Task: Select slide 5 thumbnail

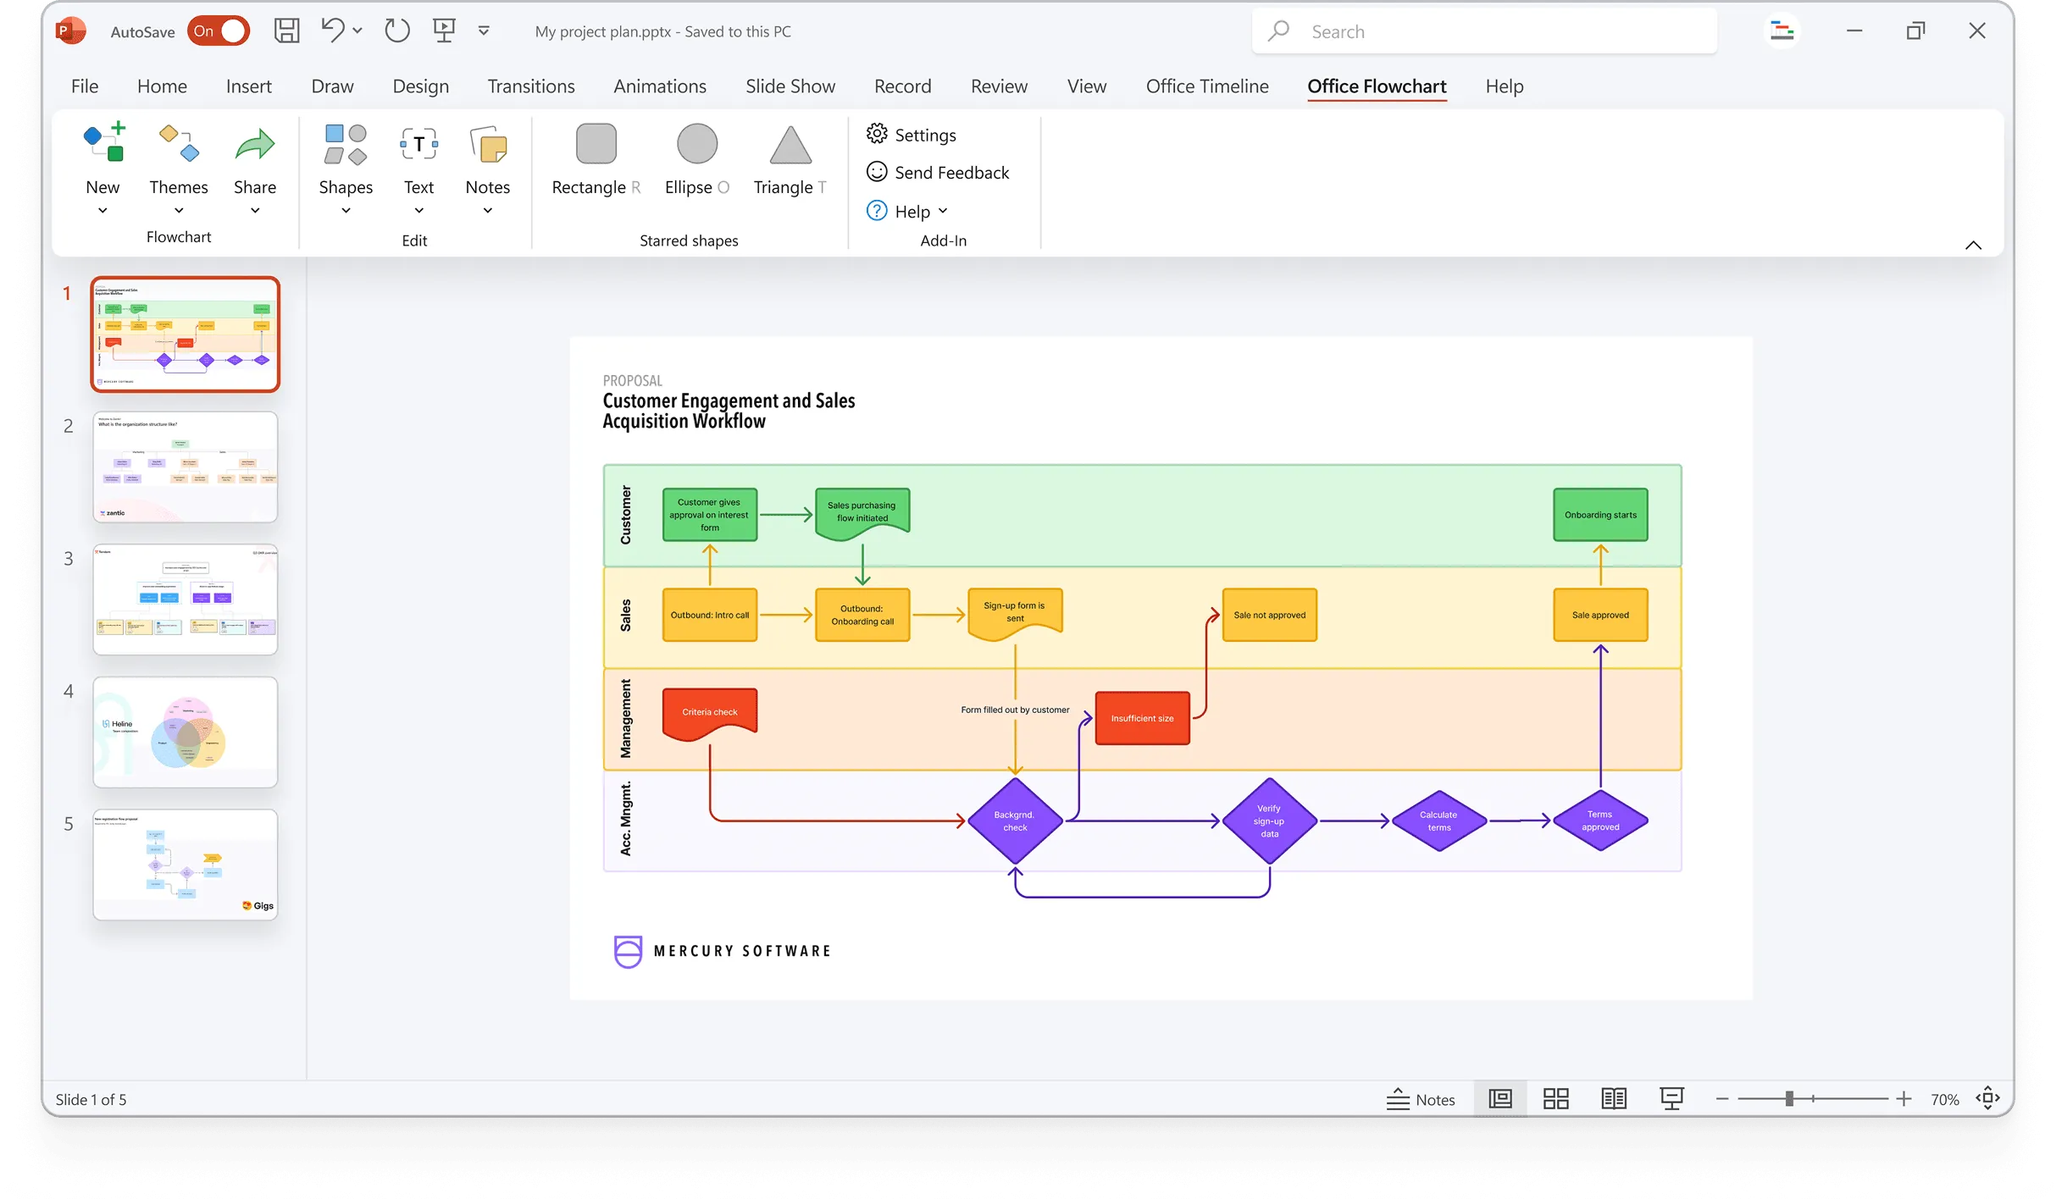Action: pyautogui.click(x=186, y=865)
